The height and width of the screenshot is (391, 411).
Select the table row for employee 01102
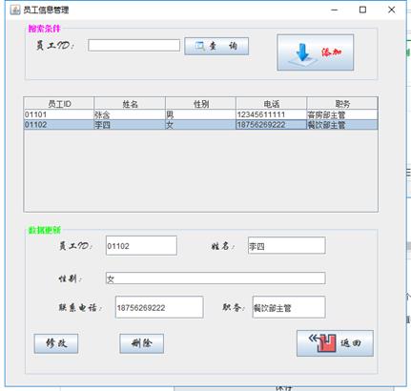click(x=200, y=125)
